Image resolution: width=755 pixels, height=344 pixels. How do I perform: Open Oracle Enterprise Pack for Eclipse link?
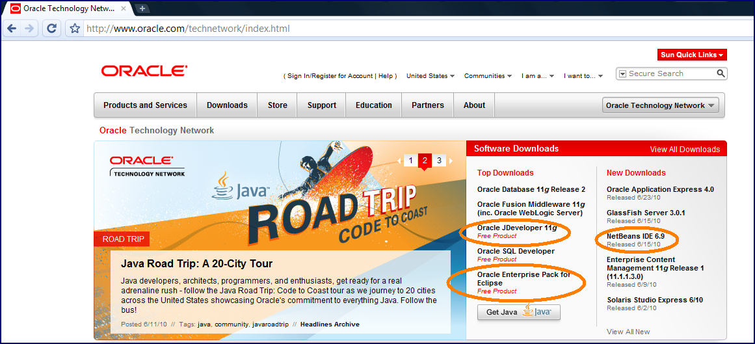(524, 278)
